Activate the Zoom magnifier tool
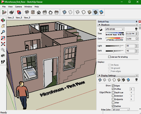Image resolution: width=141 pixels, height=114 pixels. (3, 32)
